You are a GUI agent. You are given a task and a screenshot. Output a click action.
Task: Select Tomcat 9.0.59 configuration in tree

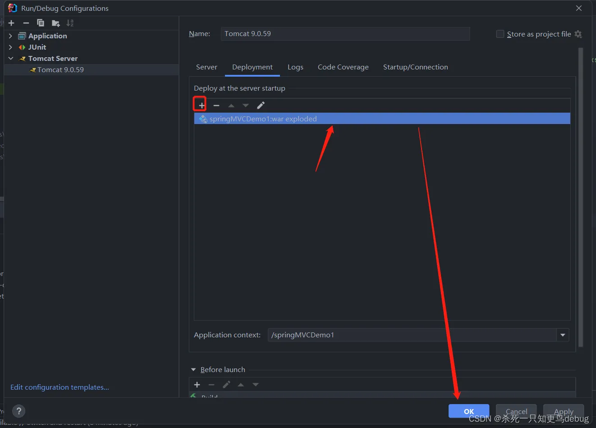pyautogui.click(x=92, y=70)
